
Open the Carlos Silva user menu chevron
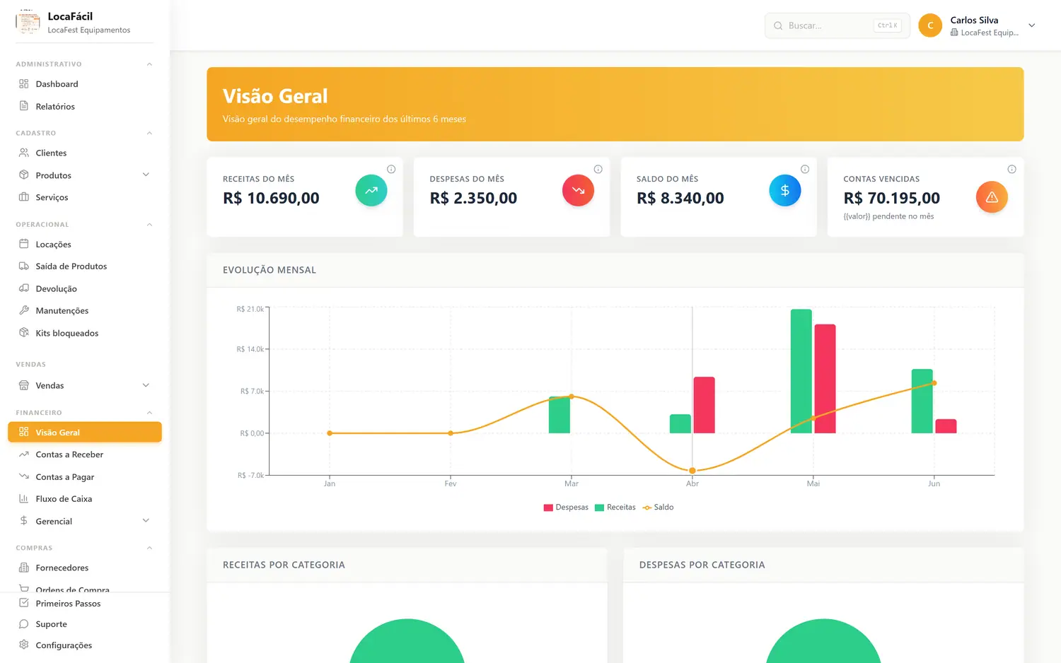tap(1032, 25)
